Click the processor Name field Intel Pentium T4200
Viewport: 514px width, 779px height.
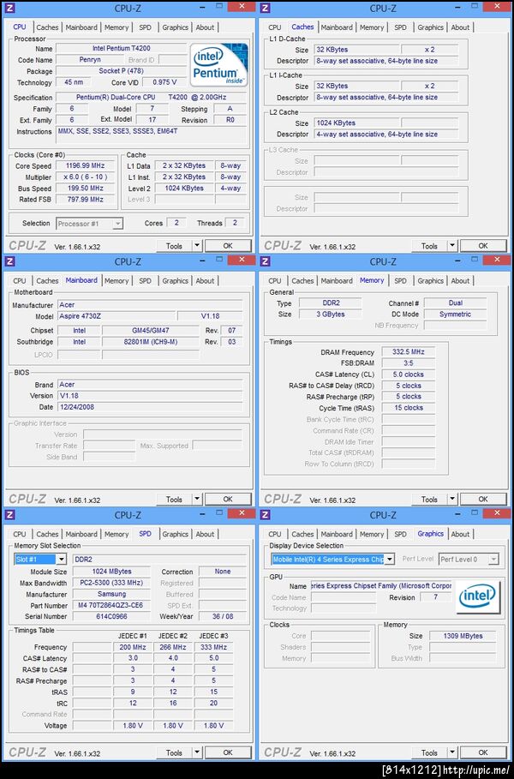coord(121,49)
